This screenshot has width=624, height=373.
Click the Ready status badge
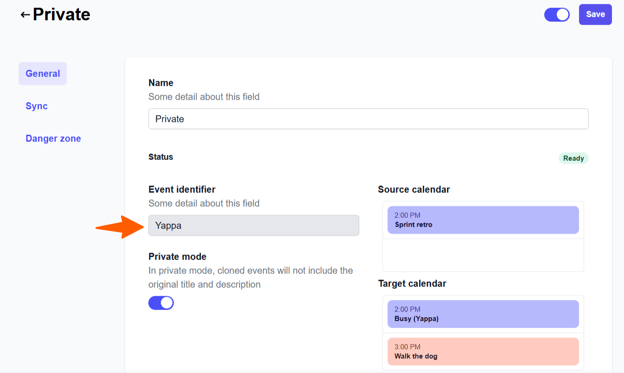(x=573, y=158)
